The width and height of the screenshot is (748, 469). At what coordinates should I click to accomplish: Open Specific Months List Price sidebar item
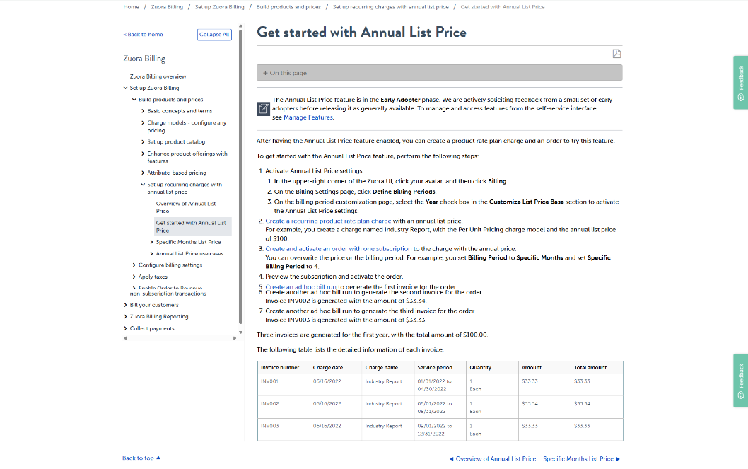pos(189,242)
